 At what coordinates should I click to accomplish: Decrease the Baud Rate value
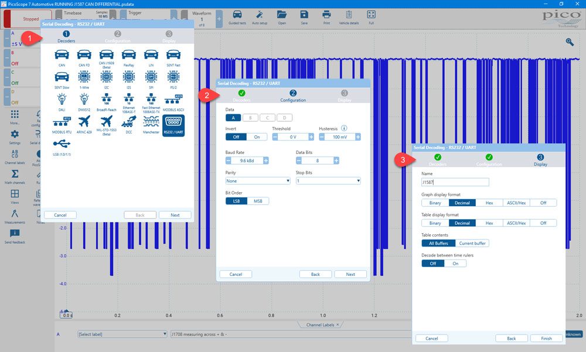coord(229,160)
